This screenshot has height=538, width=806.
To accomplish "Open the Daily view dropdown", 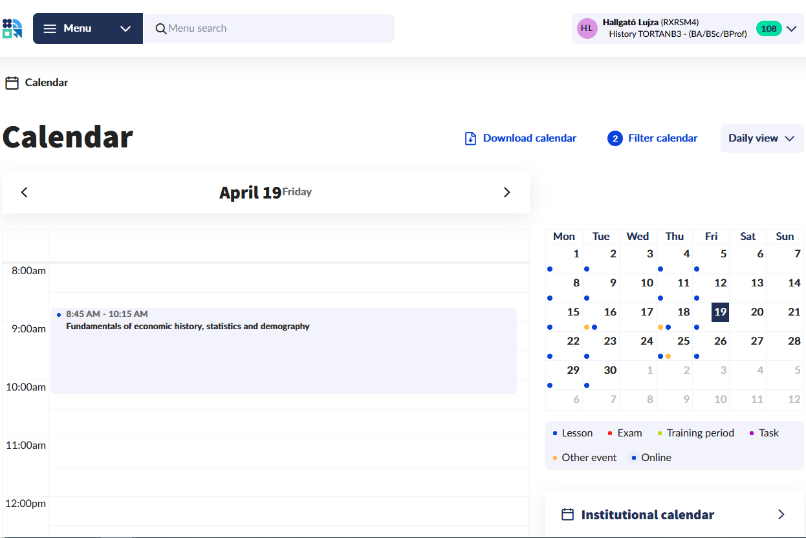I will point(761,138).
